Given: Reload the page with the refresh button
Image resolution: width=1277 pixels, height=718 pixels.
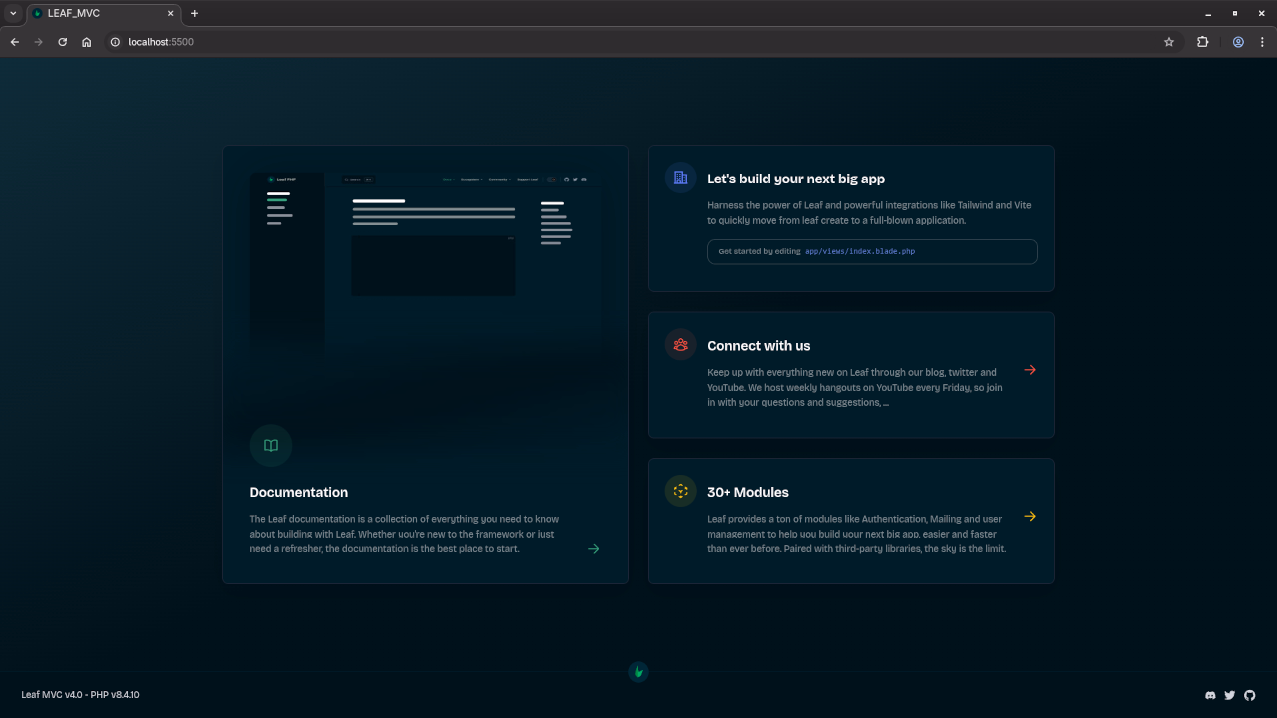Looking at the screenshot, I should (63, 42).
